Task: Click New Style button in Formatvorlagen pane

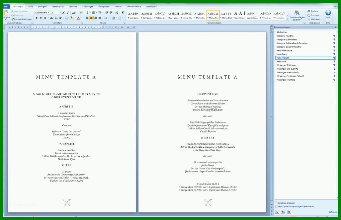Action: (277, 212)
